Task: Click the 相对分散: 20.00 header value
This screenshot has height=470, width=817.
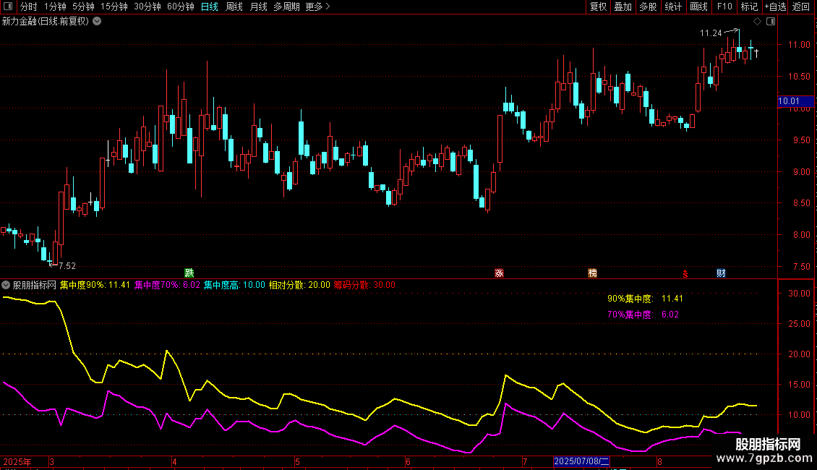Action: (299, 285)
